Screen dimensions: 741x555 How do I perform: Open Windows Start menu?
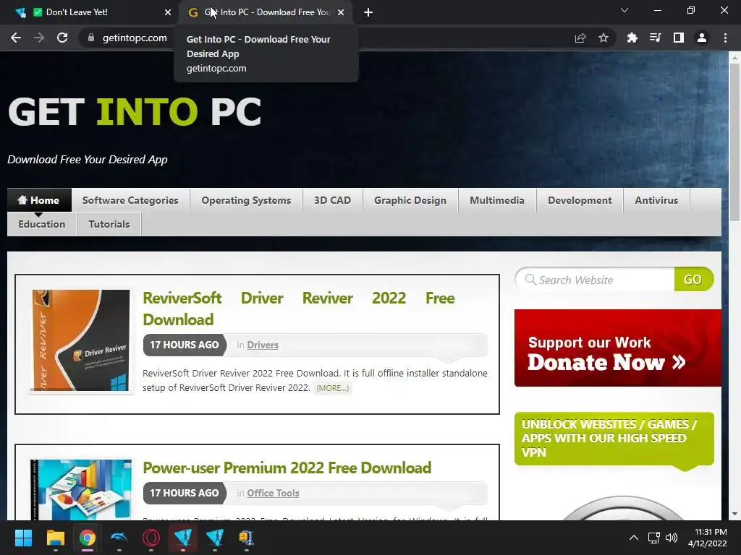23,538
